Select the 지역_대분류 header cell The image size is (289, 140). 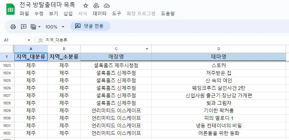31,57
